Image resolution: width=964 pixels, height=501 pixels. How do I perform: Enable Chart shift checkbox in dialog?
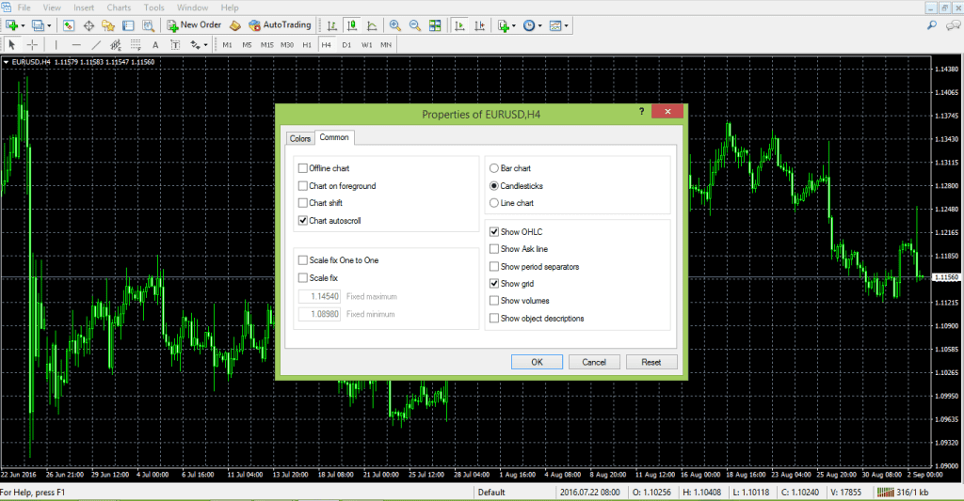point(302,203)
